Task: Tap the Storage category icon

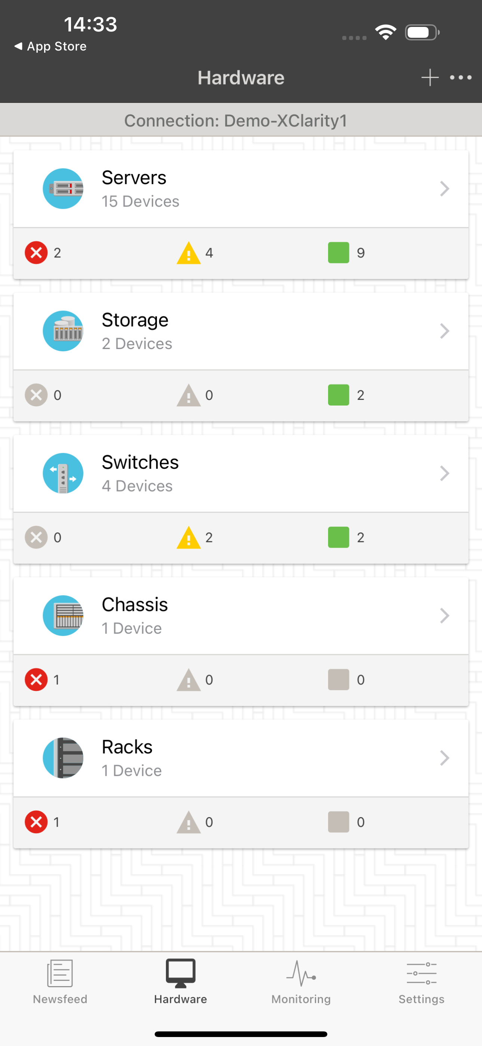Action: (x=63, y=331)
